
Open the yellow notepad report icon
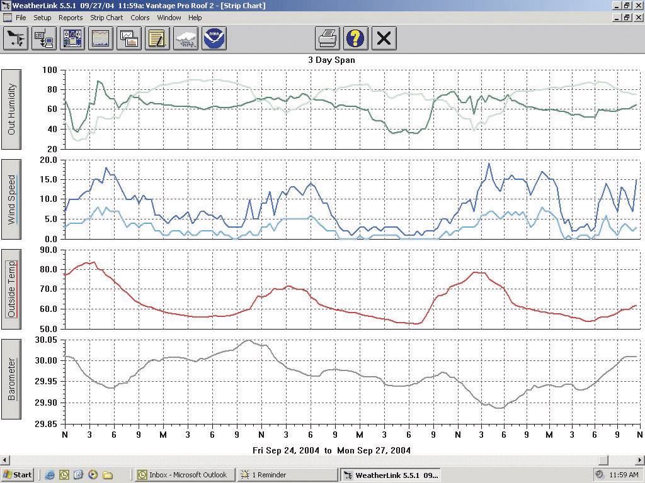156,38
